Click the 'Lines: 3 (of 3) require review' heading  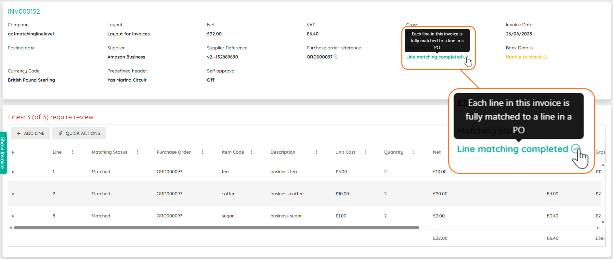pyautogui.click(x=51, y=117)
